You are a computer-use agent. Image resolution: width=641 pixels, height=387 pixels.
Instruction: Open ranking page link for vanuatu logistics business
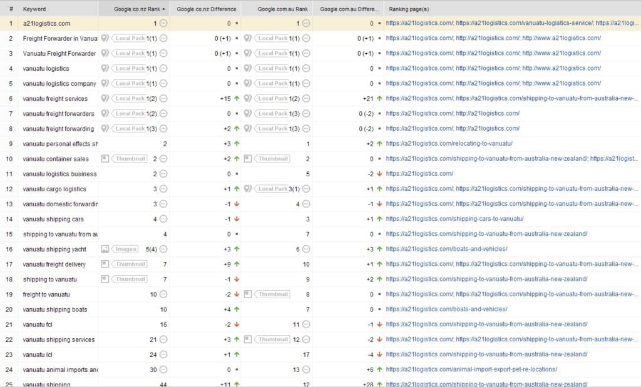(419, 174)
